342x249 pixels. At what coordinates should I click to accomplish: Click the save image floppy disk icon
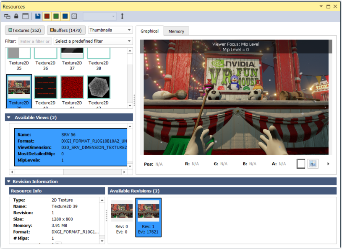click(38, 16)
